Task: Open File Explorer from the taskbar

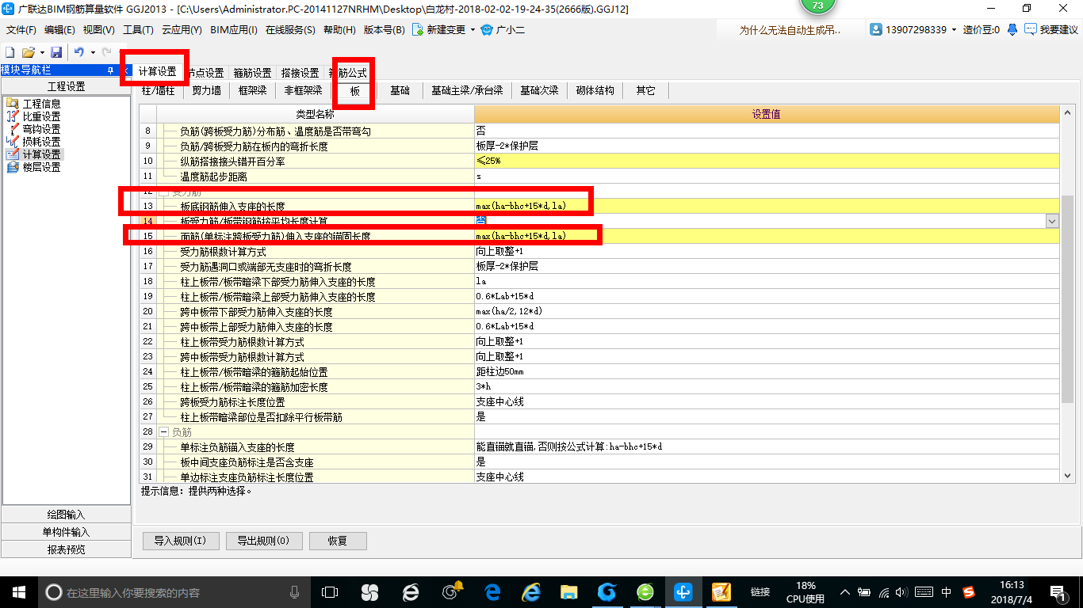Action: pos(568,591)
